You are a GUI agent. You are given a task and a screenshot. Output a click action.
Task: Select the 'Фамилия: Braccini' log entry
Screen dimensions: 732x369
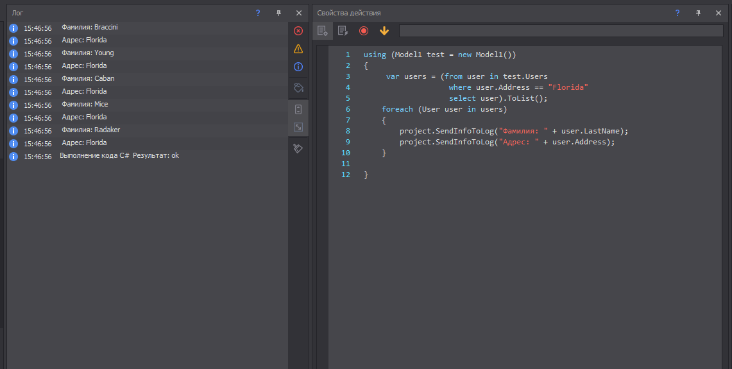pos(90,28)
